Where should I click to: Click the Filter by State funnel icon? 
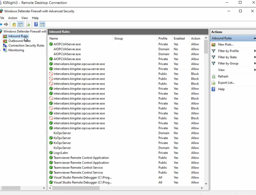(x=213, y=57)
